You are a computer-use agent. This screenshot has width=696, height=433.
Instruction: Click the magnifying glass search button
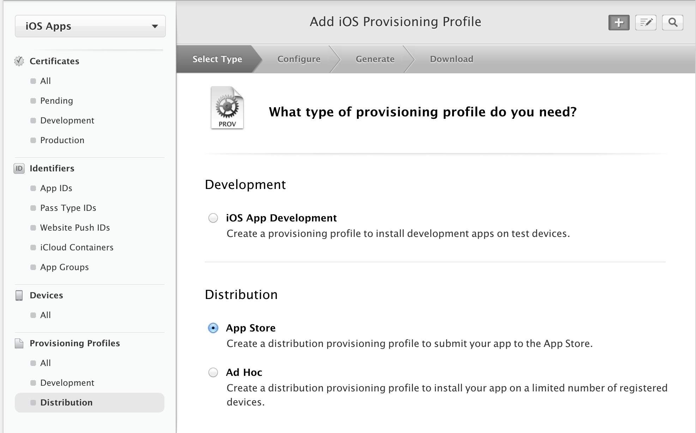tap(673, 23)
